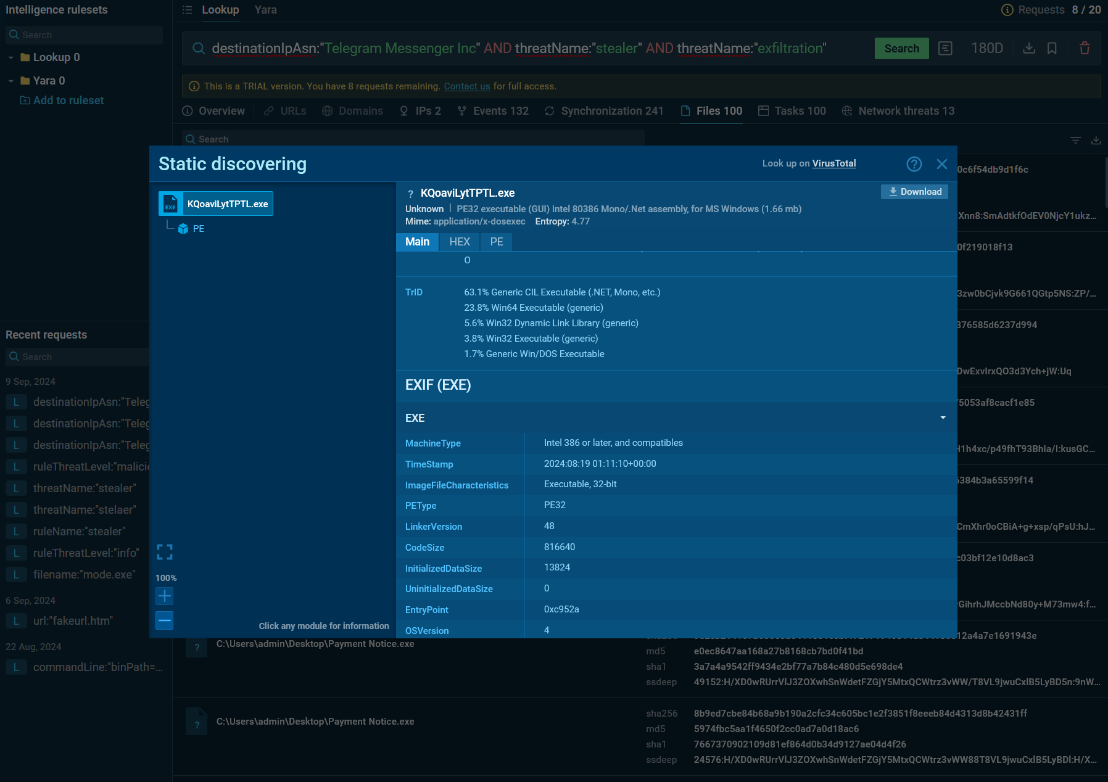Open the VirusTotal lookup link
Screen dimensions: 1108x782
[x=834, y=163]
